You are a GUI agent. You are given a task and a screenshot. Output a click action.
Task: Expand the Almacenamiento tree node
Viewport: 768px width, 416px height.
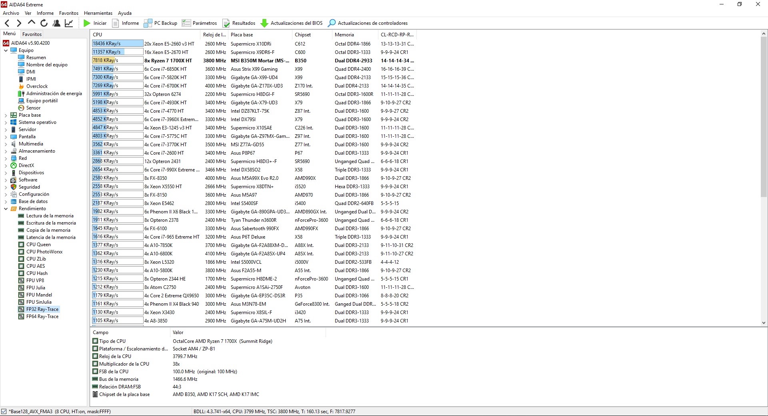point(6,151)
